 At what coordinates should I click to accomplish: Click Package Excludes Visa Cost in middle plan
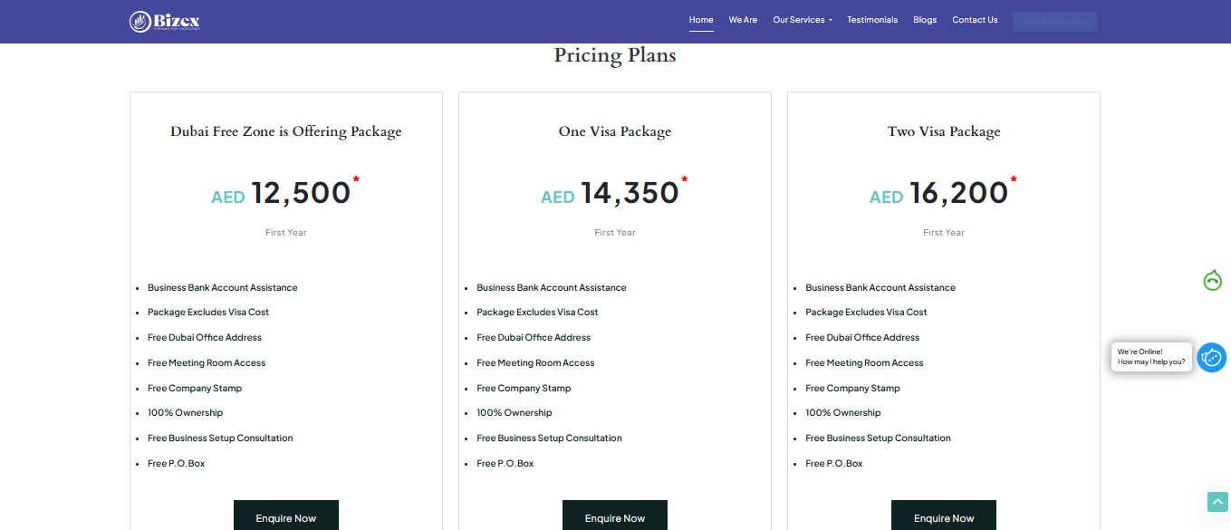pyautogui.click(x=536, y=312)
